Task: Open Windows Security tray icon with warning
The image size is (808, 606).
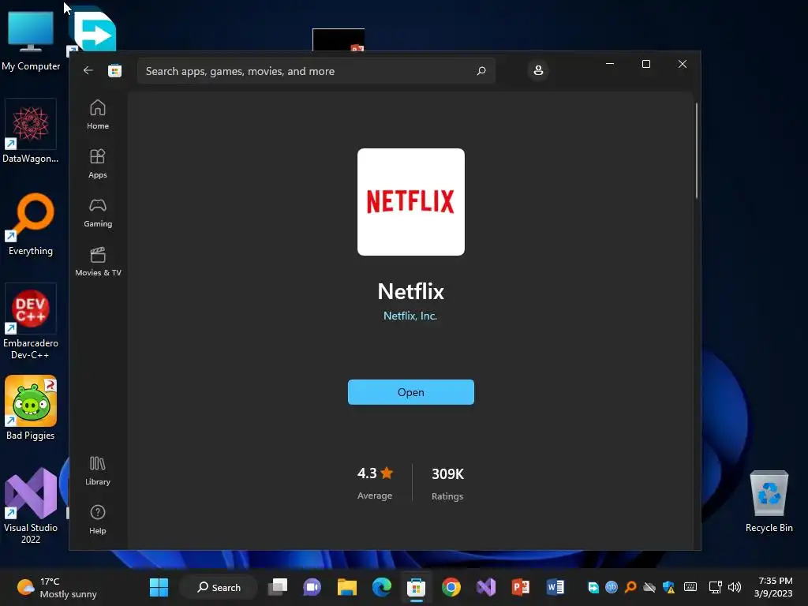Action: point(668,587)
